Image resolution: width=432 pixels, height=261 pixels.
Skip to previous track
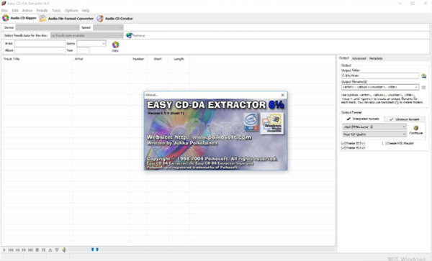click(x=11, y=249)
